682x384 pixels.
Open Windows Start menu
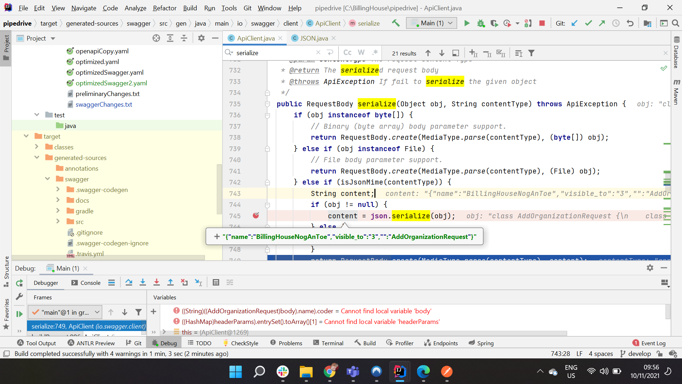pyautogui.click(x=236, y=372)
